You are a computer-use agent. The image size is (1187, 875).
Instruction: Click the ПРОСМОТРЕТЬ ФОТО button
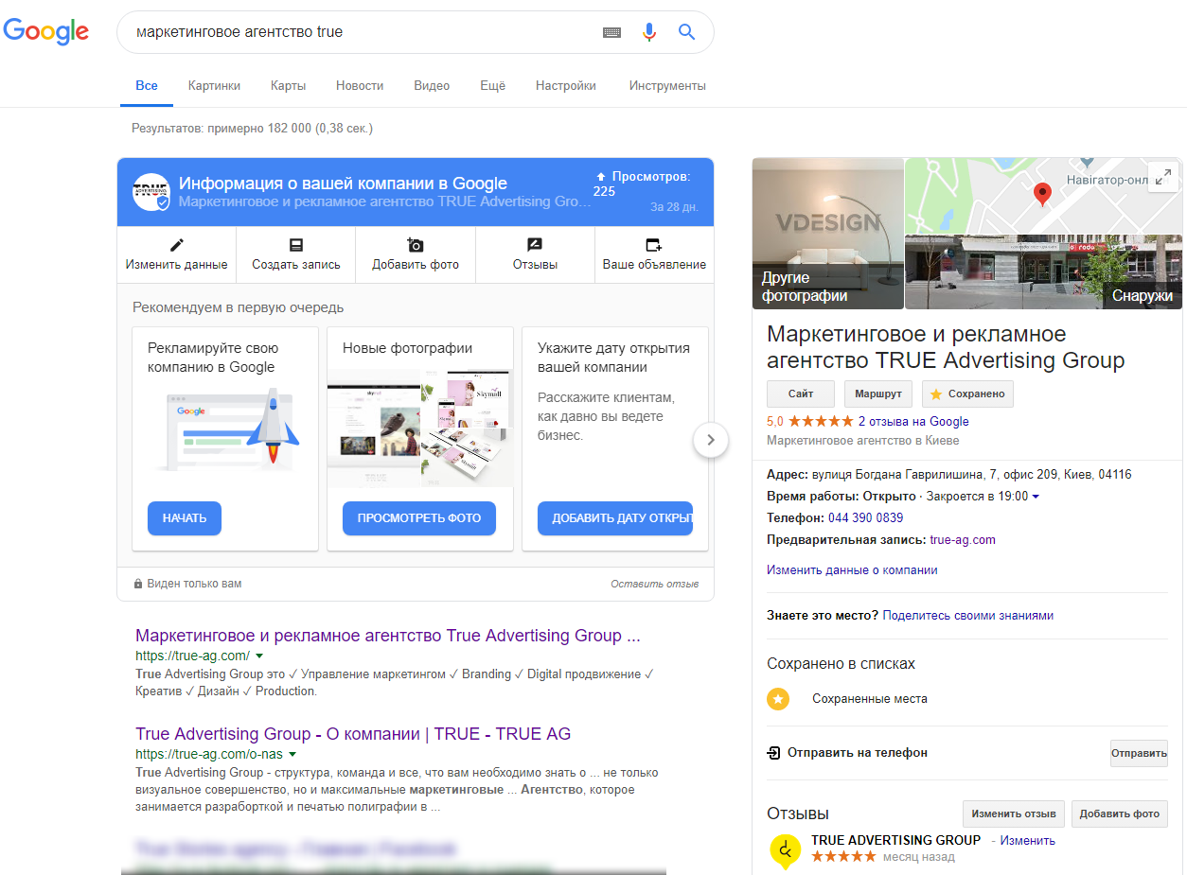point(419,518)
